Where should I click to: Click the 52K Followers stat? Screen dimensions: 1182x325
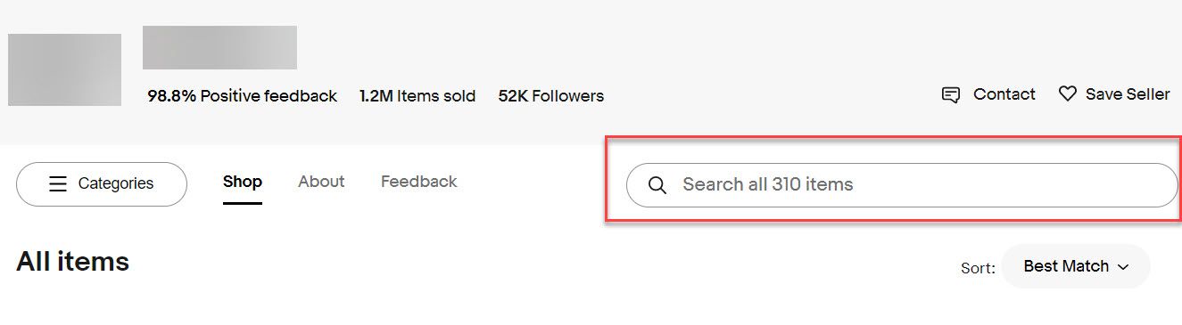tap(551, 96)
